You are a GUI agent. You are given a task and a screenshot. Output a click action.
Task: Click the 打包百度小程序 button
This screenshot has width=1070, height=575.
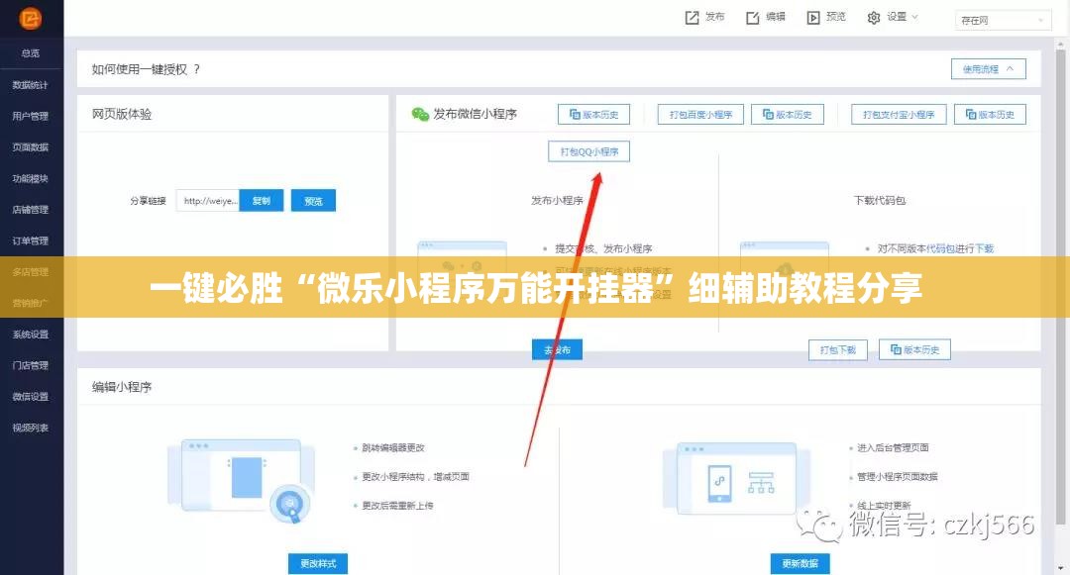(x=700, y=115)
